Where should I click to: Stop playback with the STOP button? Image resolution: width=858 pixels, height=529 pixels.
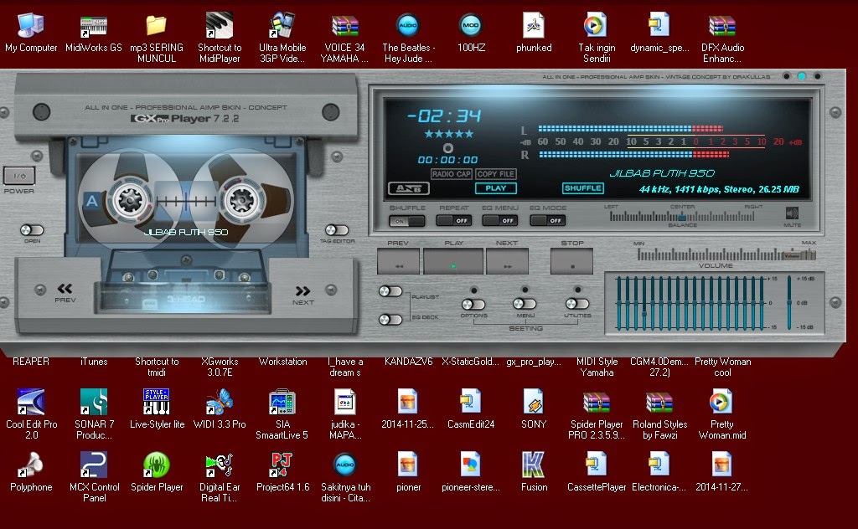point(571,261)
